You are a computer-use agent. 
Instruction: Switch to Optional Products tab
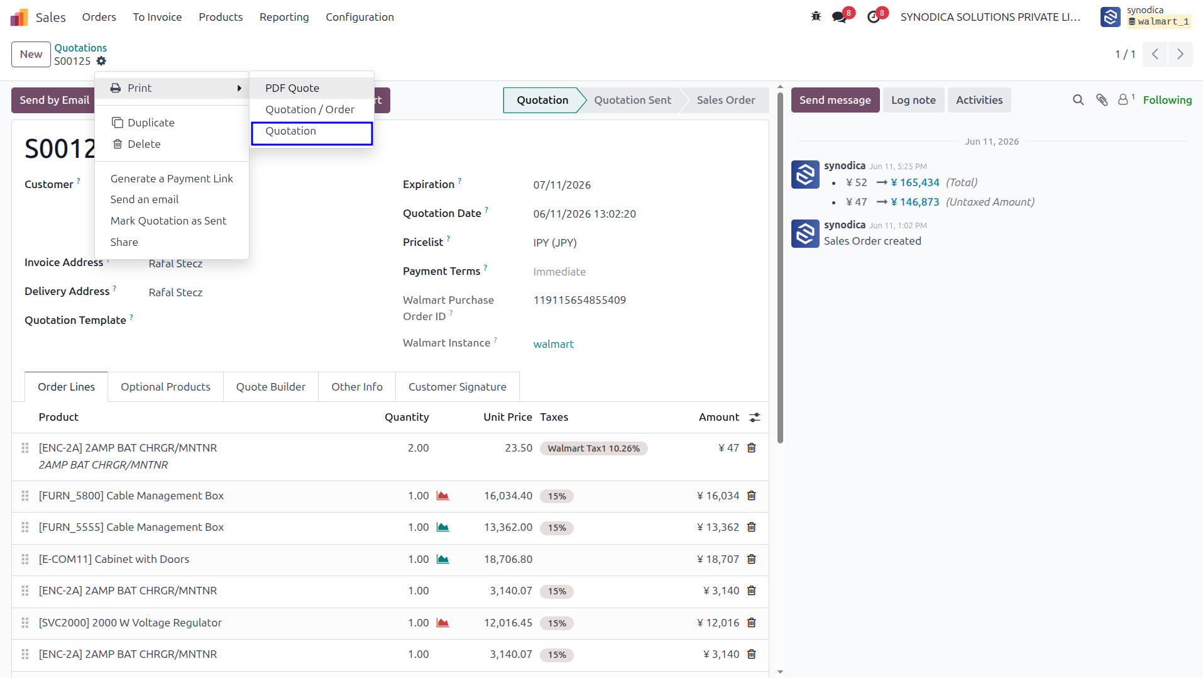(165, 387)
